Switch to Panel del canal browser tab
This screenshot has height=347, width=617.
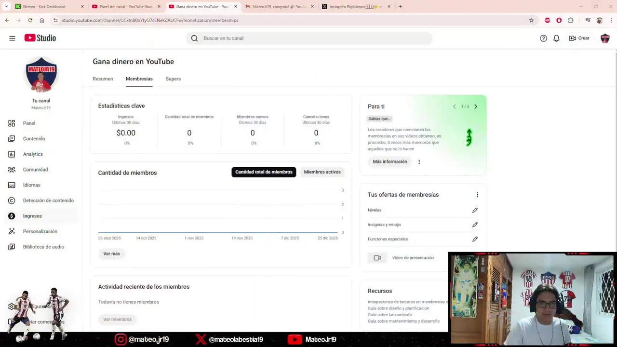tap(125, 7)
